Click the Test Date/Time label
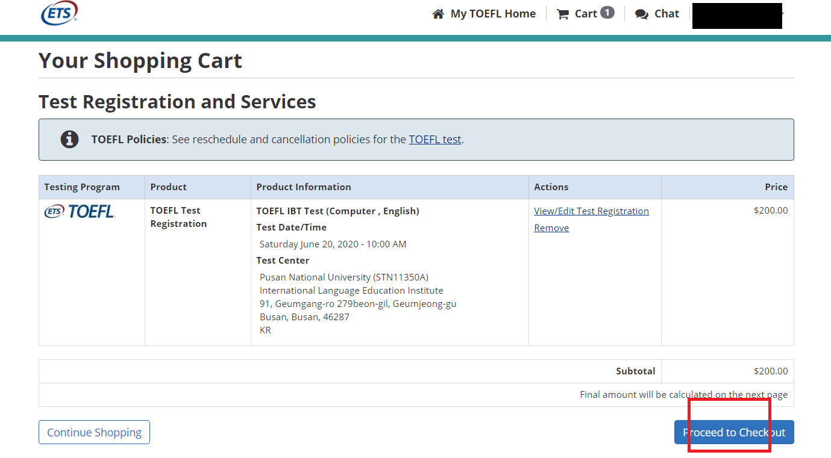Image resolution: width=831 pixels, height=458 pixels. (292, 227)
